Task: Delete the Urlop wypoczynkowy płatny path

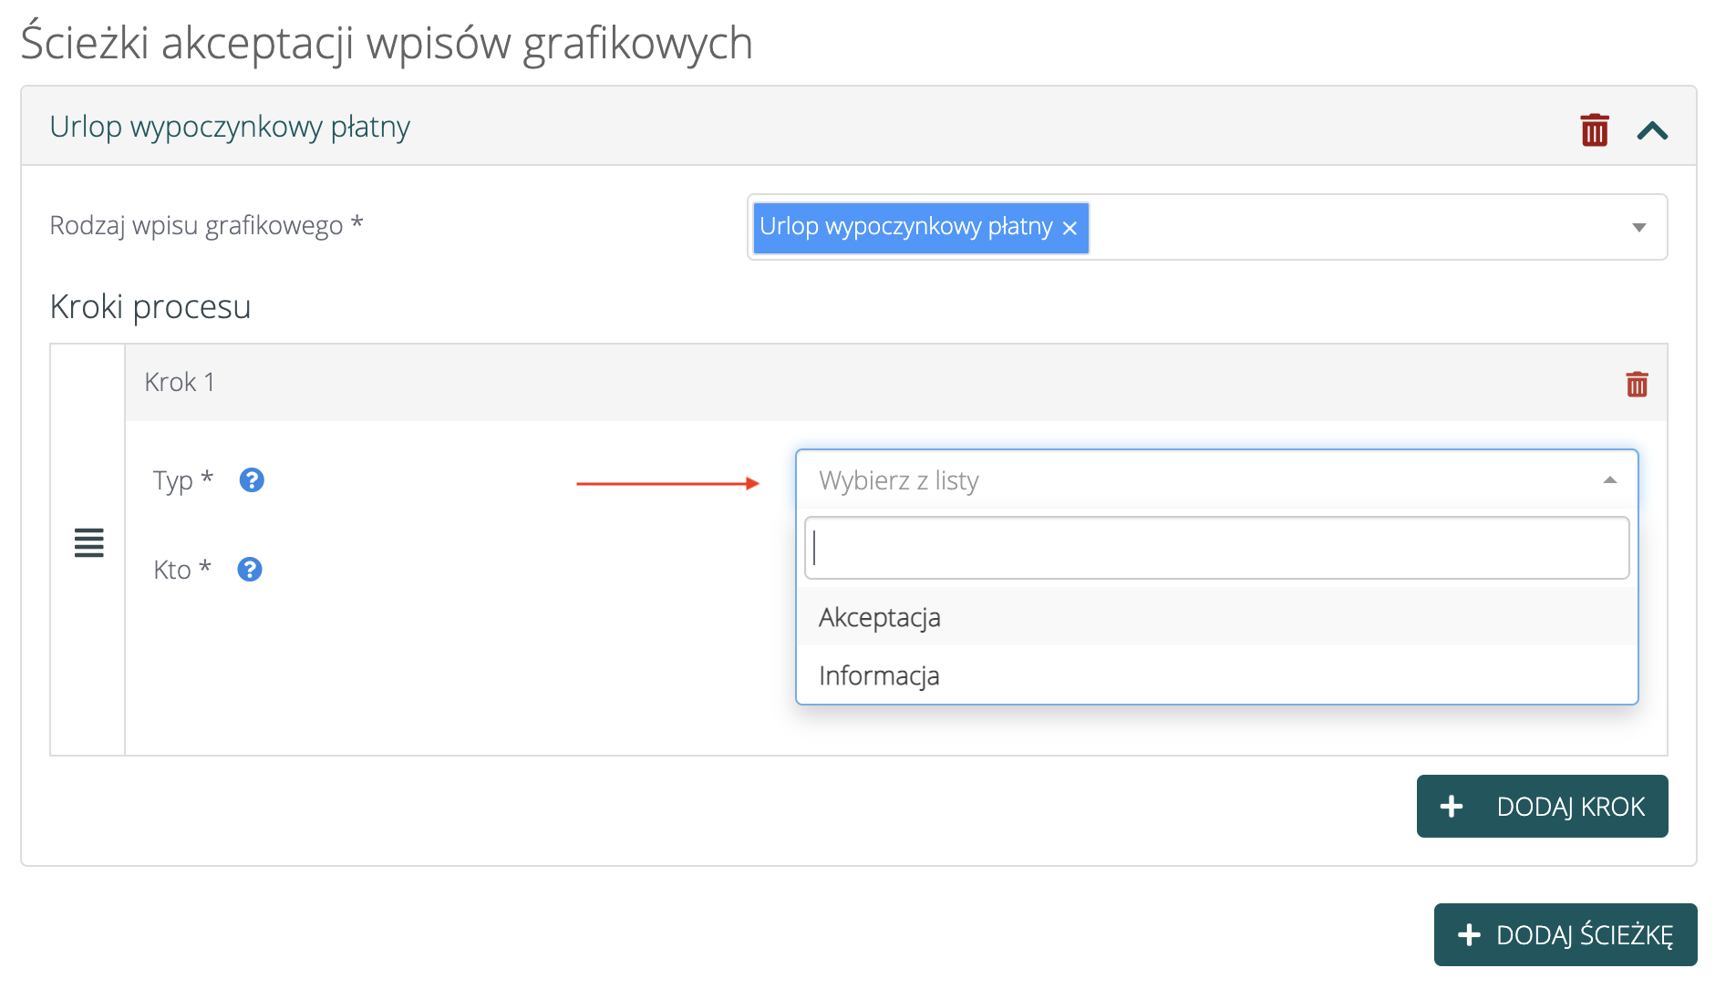Action: pyautogui.click(x=1594, y=129)
